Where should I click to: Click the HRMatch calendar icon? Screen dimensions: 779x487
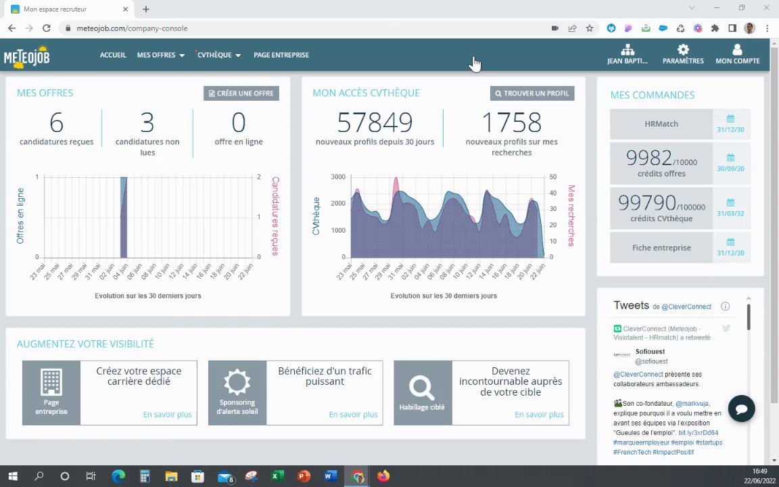click(730, 119)
